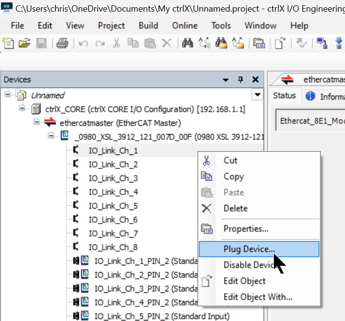Choose Disable Device from the context menu
Screen dimensions: 345x321
[259, 265]
